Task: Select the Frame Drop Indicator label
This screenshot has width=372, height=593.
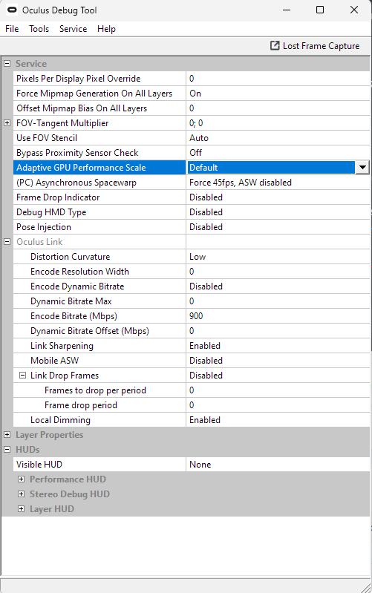Action: 58,197
